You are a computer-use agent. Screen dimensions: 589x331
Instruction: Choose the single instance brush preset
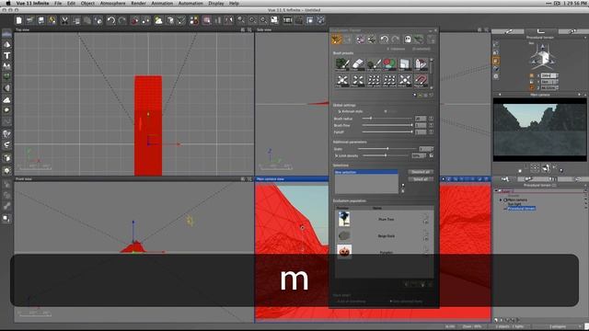[x=374, y=64]
